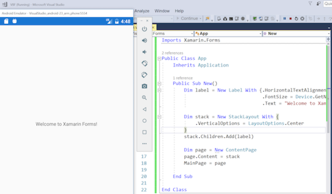332x194 pixels.
Task: Click the 'New ContentPage' code text
Action: (x=236, y=150)
